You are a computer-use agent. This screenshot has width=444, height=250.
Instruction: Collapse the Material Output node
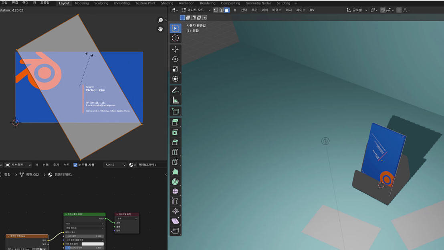(x=117, y=214)
